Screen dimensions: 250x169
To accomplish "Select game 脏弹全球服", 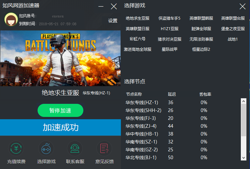I will [x=201, y=29].
